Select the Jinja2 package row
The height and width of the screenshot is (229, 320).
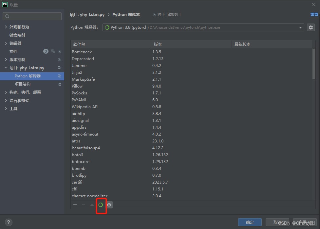[191, 73]
